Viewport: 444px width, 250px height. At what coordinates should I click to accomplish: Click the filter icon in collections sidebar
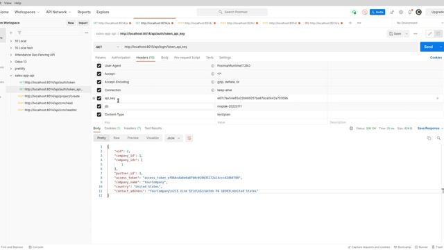19,33
